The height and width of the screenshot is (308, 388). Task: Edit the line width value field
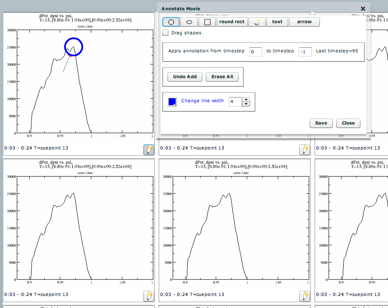coord(235,102)
